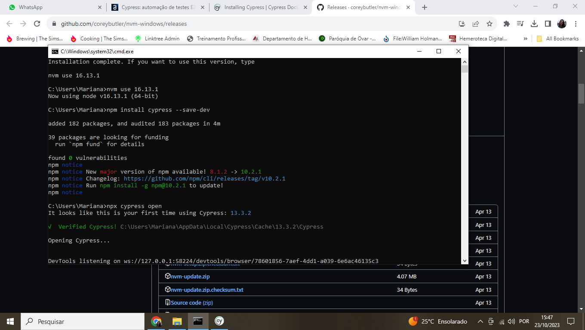585x330 pixels.
Task: Open File Explorer from the taskbar
Action: pos(177,321)
